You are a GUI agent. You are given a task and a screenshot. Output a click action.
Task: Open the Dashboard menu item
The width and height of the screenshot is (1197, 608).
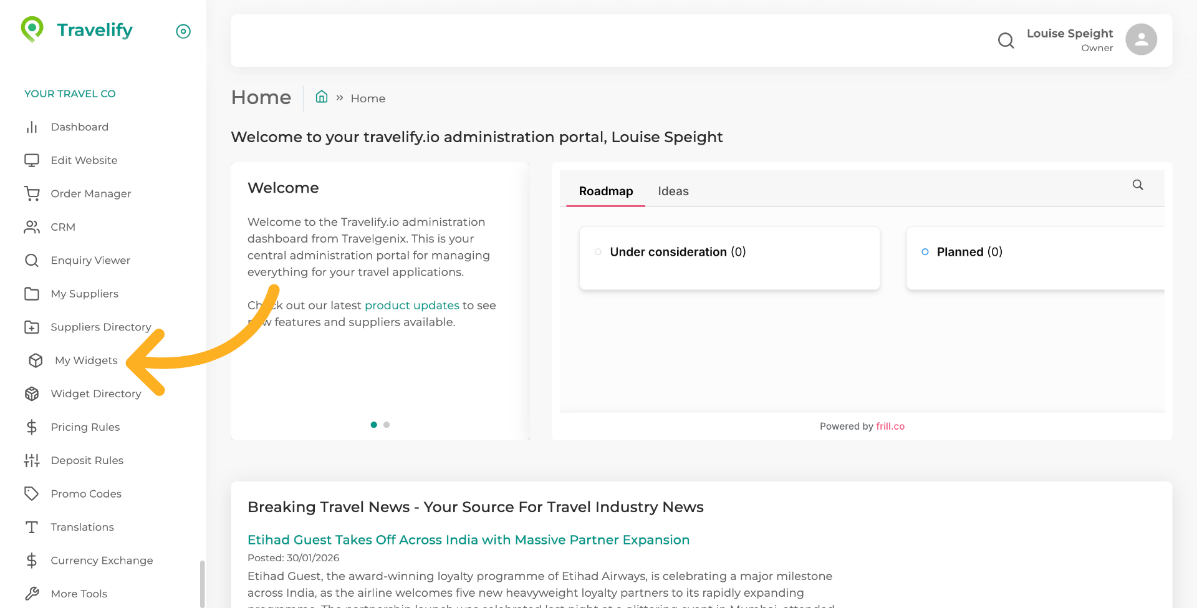pyautogui.click(x=80, y=127)
